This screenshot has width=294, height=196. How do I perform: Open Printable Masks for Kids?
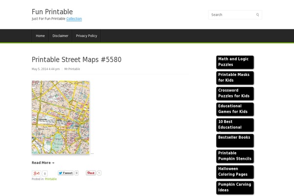click(235, 77)
